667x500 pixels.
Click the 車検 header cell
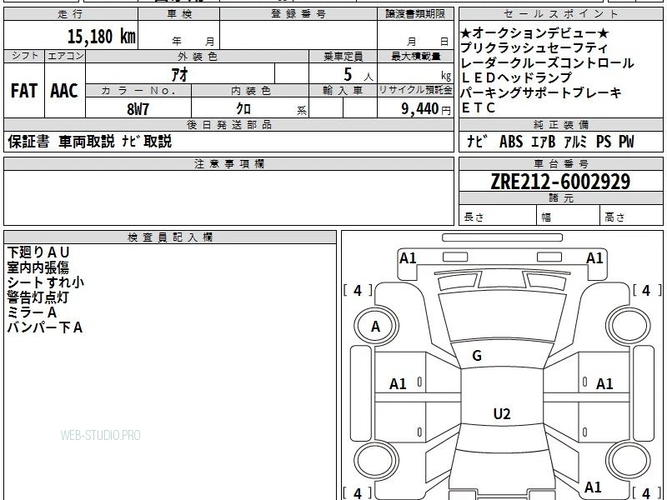[179, 14]
